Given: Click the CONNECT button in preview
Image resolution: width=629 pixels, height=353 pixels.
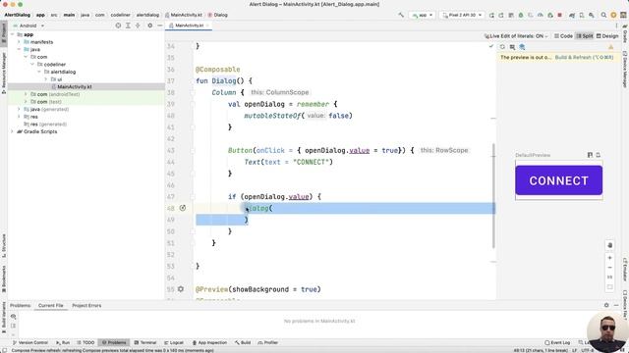Looking at the screenshot, I should (559, 180).
